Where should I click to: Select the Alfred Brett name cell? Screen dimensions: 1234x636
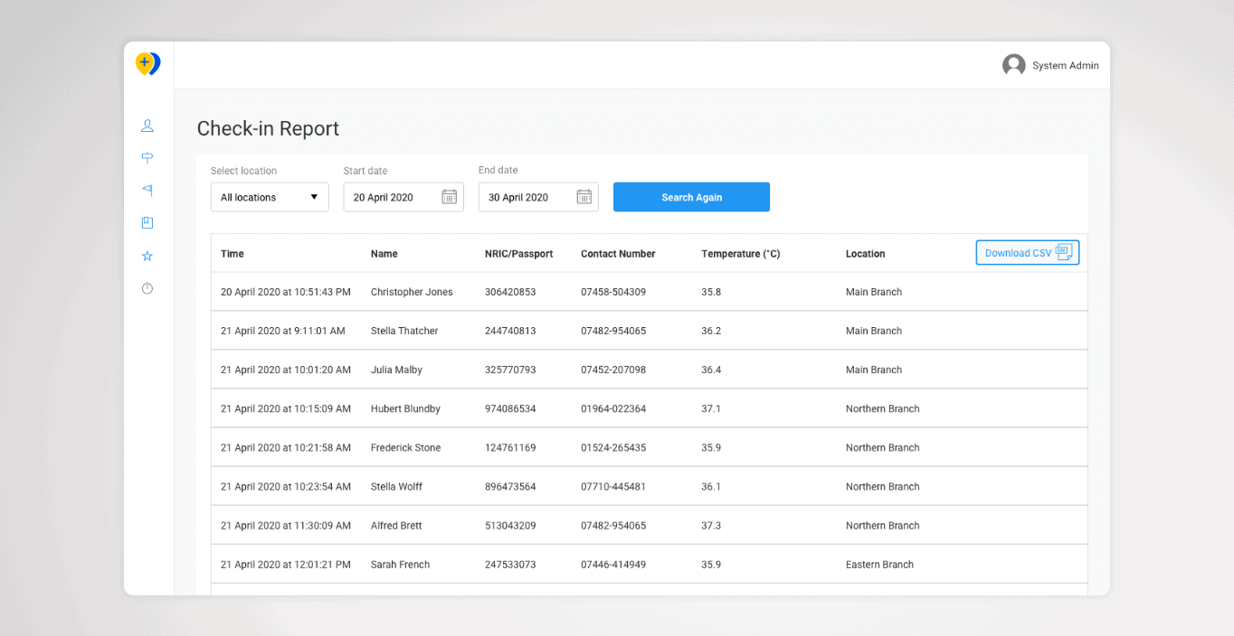[396, 525]
